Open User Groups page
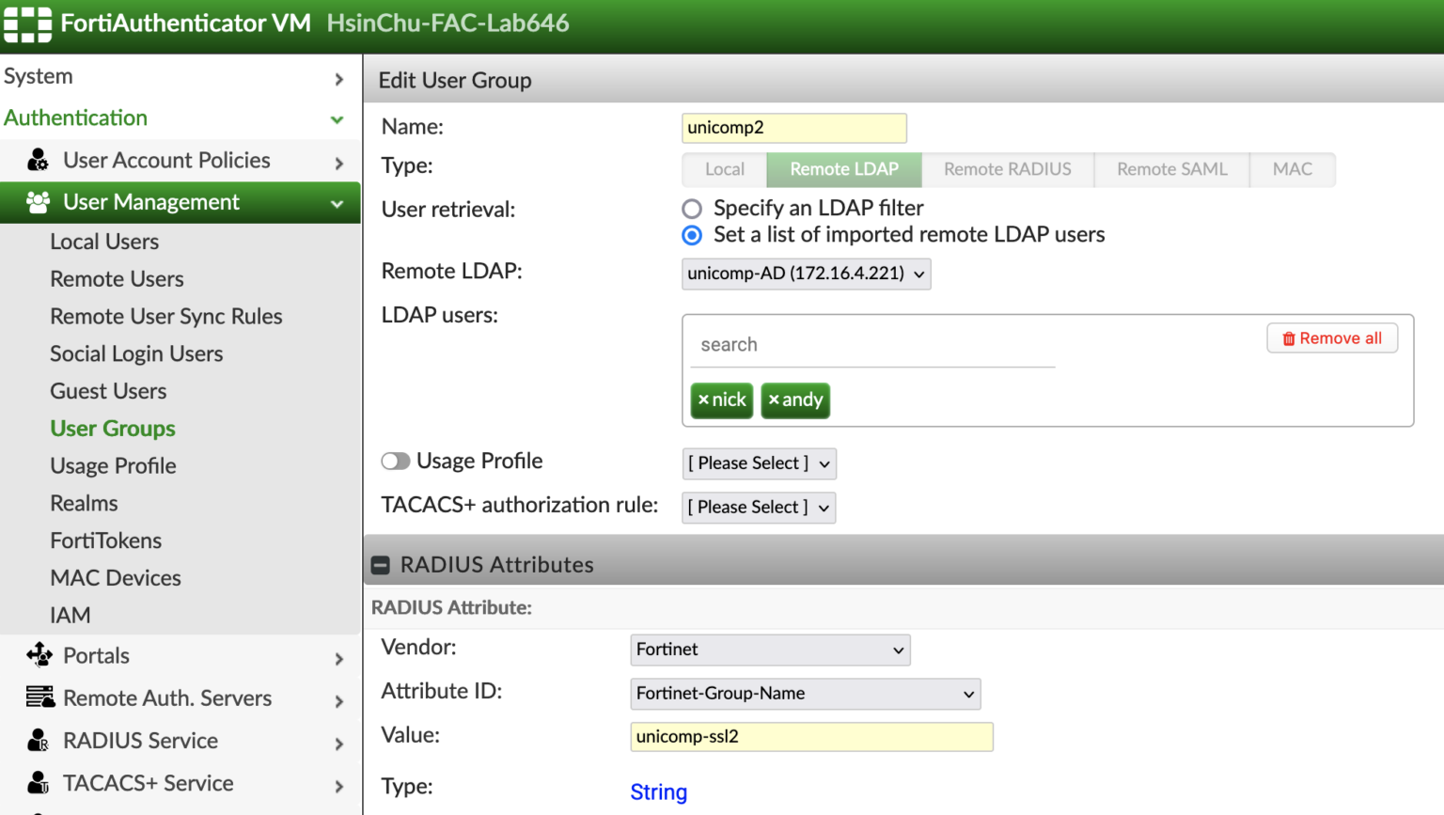 coord(113,429)
